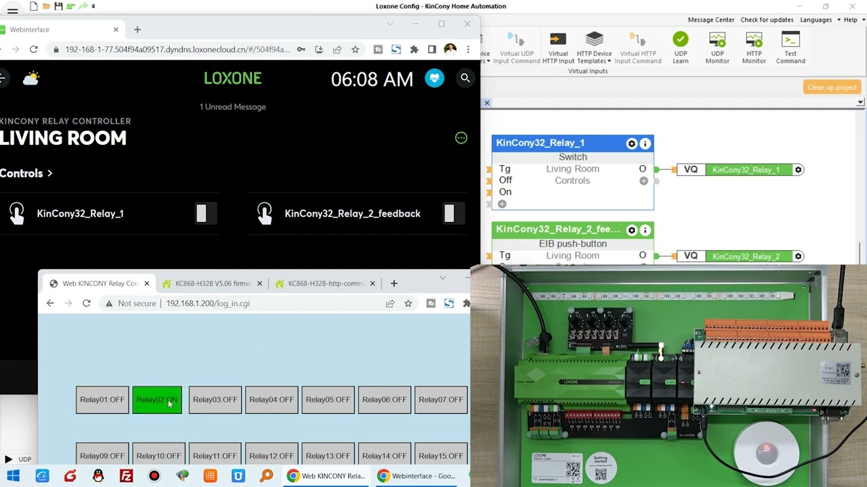The width and height of the screenshot is (867, 487).
Task: Toggle Relay06:OFF button
Action: click(385, 400)
